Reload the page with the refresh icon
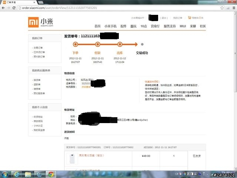Image resolution: width=237 pixels, height=178 pixels. (x=14, y=8)
